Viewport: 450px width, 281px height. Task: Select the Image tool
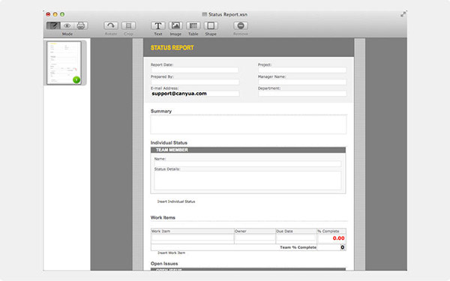coord(175,25)
